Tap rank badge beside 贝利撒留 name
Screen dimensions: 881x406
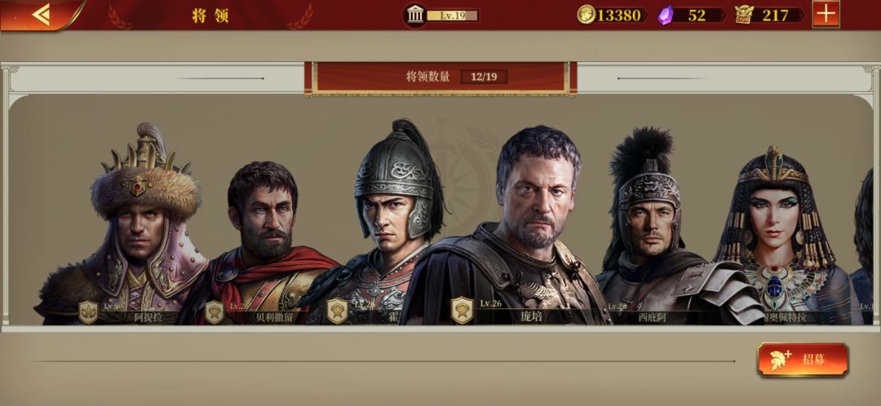coord(215,312)
